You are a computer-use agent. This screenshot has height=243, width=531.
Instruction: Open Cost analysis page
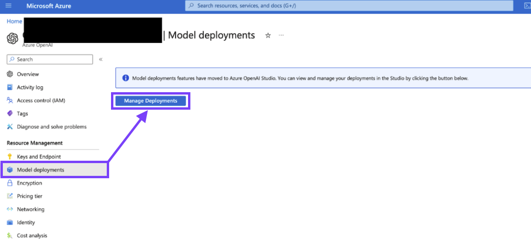(32, 235)
